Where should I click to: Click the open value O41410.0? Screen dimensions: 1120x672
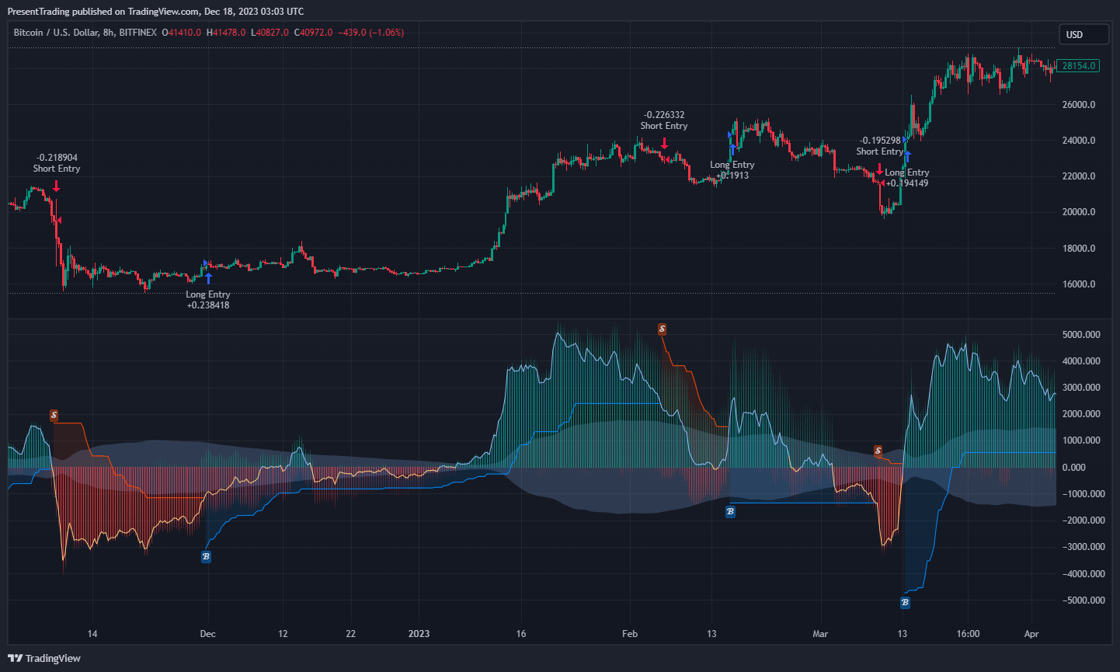(182, 33)
